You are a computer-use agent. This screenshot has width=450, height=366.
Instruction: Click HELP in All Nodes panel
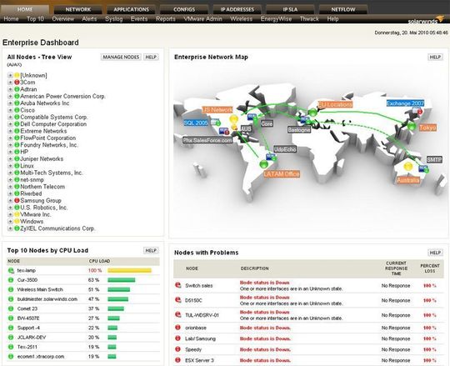tap(151, 57)
